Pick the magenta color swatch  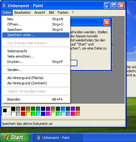(48, 114)
